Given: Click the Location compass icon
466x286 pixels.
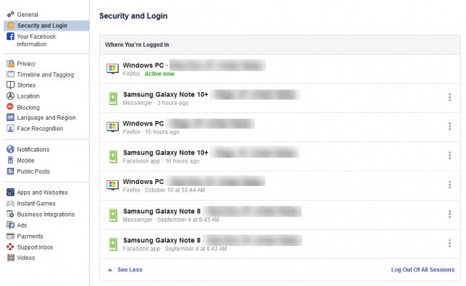Looking at the screenshot, I should (10, 96).
